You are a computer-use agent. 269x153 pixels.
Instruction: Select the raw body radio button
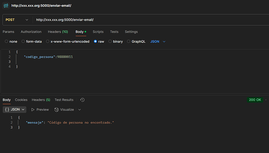tap(96, 41)
